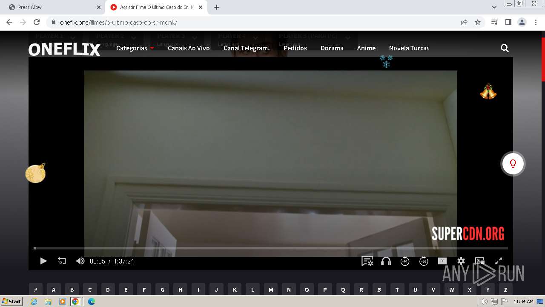545x307 pixels.
Task: Open a new browser tab
Action: point(217,7)
